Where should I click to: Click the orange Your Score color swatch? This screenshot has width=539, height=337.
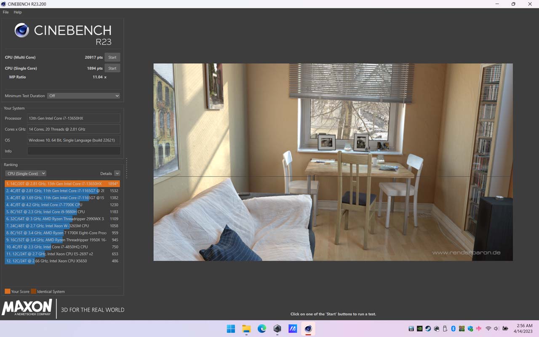(x=8, y=292)
